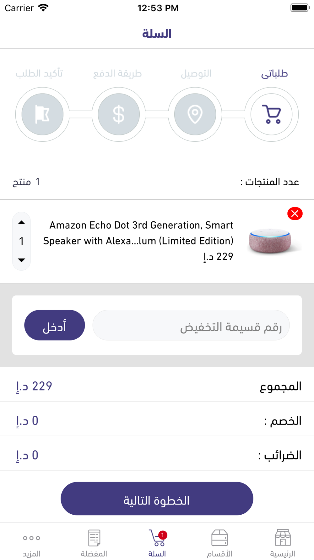This screenshot has height=560, width=314.
Task: Tap the shopping cart step icon
Action: [272, 114]
